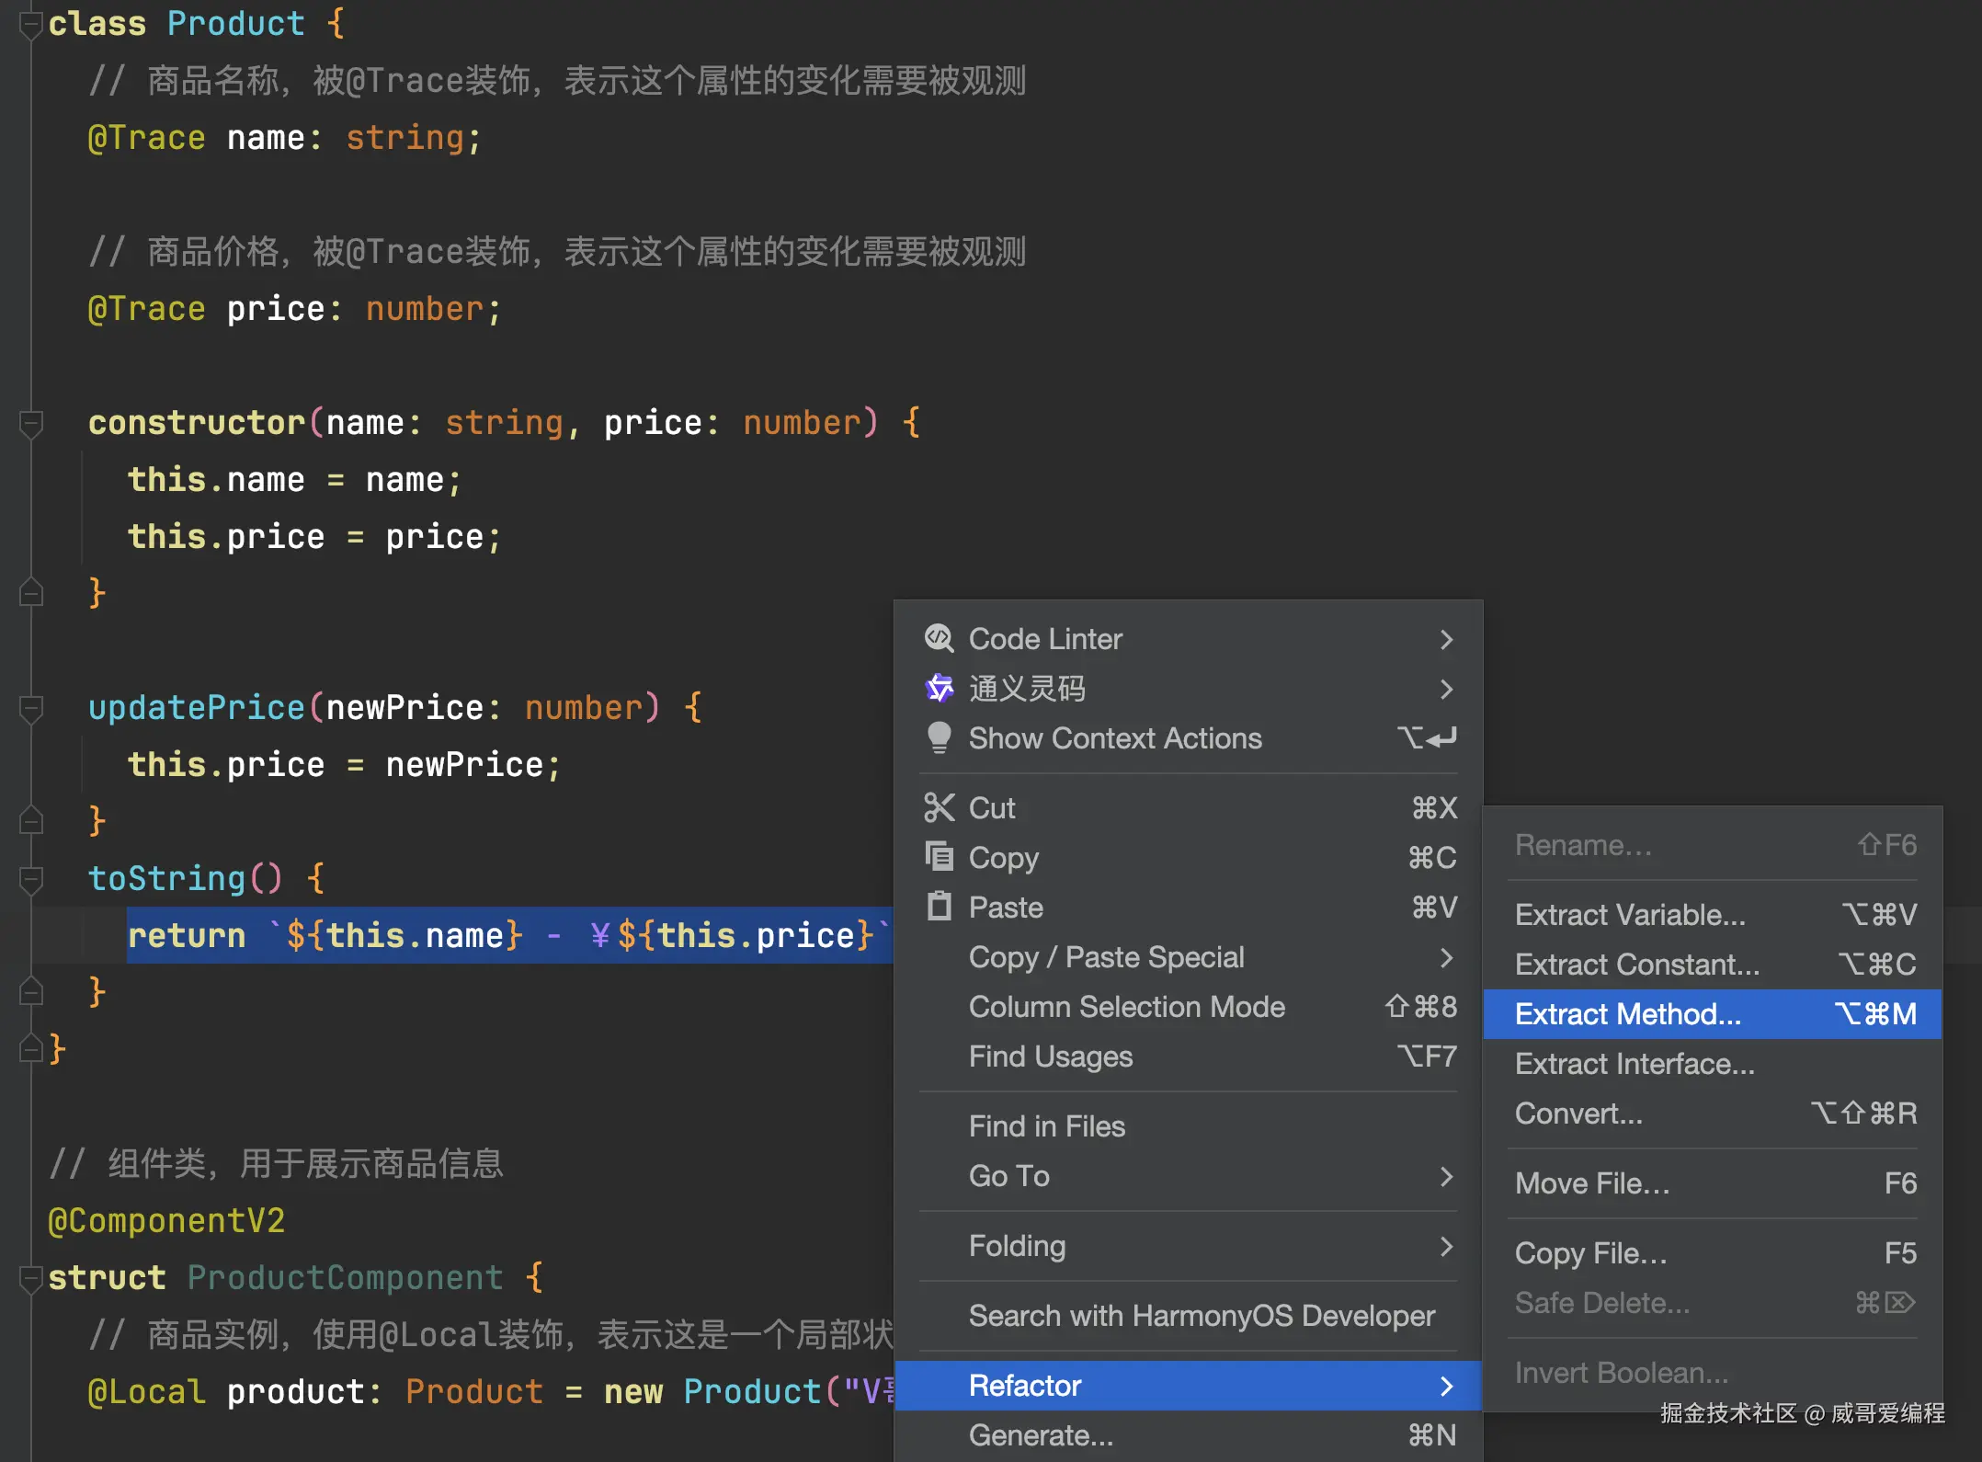This screenshot has width=1982, height=1462.
Task: Select Extract Variable menu entry
Action: [1629, 915]
